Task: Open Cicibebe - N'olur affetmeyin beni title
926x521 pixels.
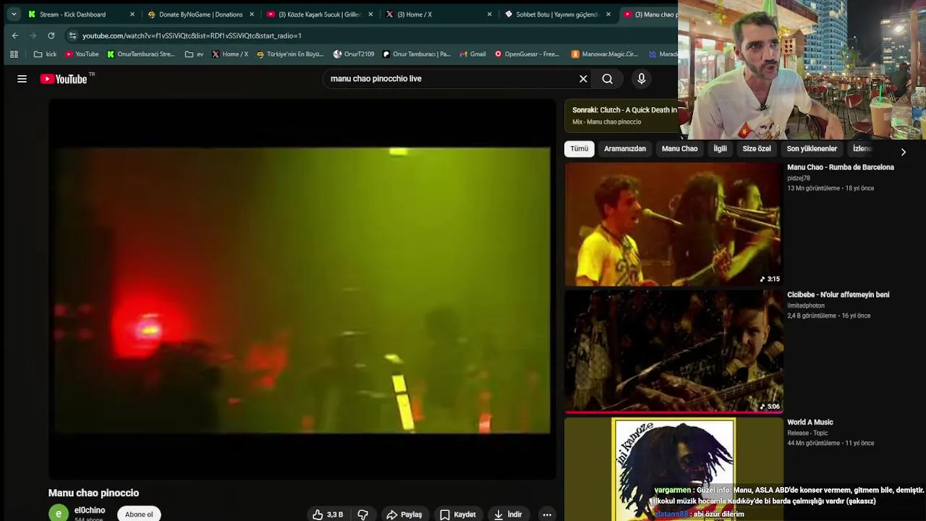Action: coord(838,295)
